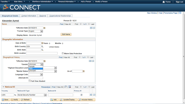
Task: Open the Personalize Page link
Action: [x=171, y=13]
